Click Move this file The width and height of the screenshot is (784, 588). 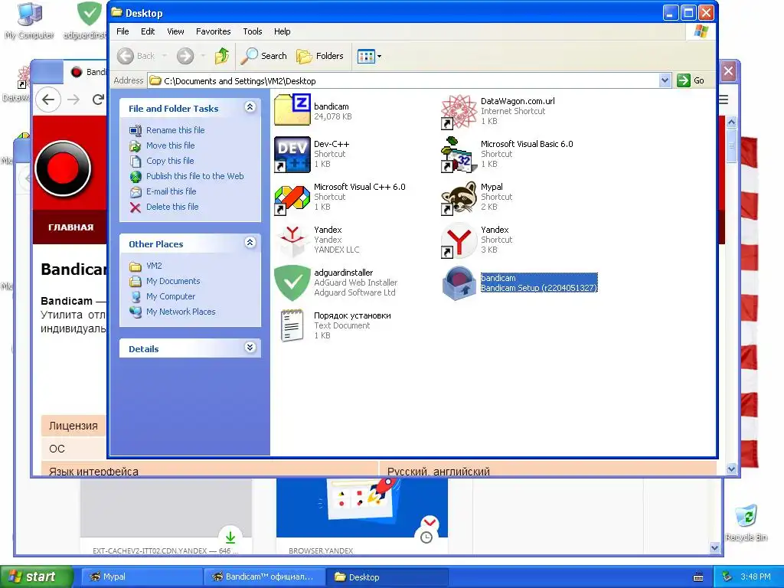(170, 145)
